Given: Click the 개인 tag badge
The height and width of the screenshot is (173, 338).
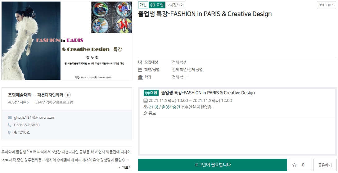Looking at the screenshot, I should pyautogui.click(x=143, y=5).
